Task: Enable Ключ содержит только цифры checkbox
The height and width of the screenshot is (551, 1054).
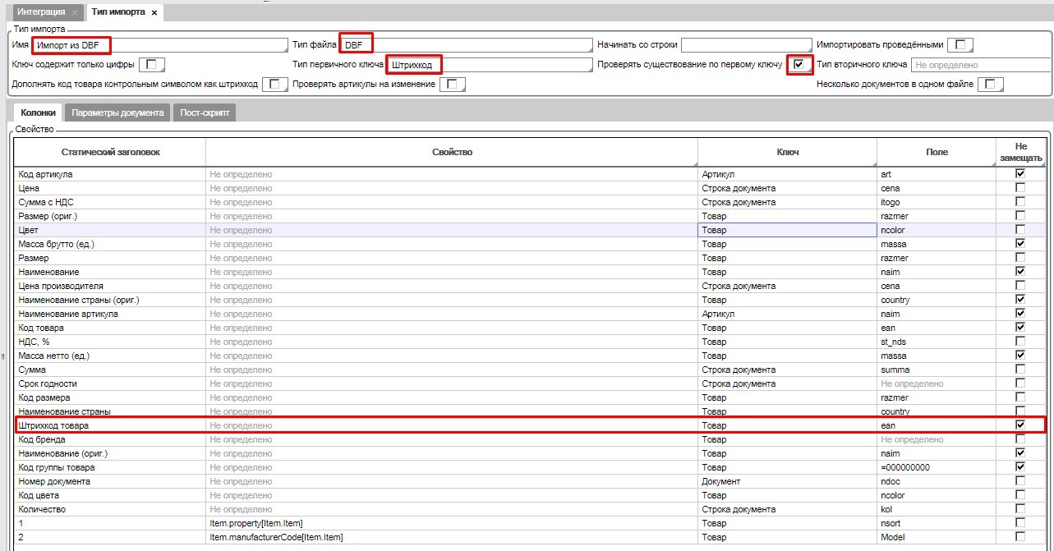Action: click(x=152, y=64)
